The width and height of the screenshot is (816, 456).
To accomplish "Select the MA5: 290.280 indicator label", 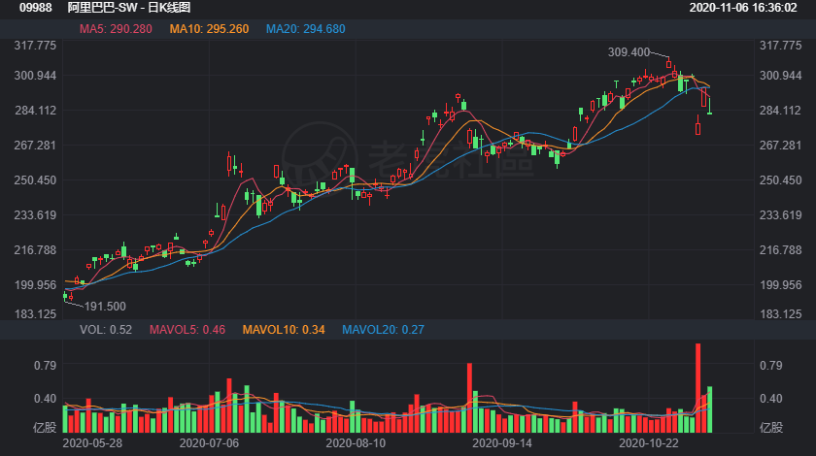I will tap(116, 29).
